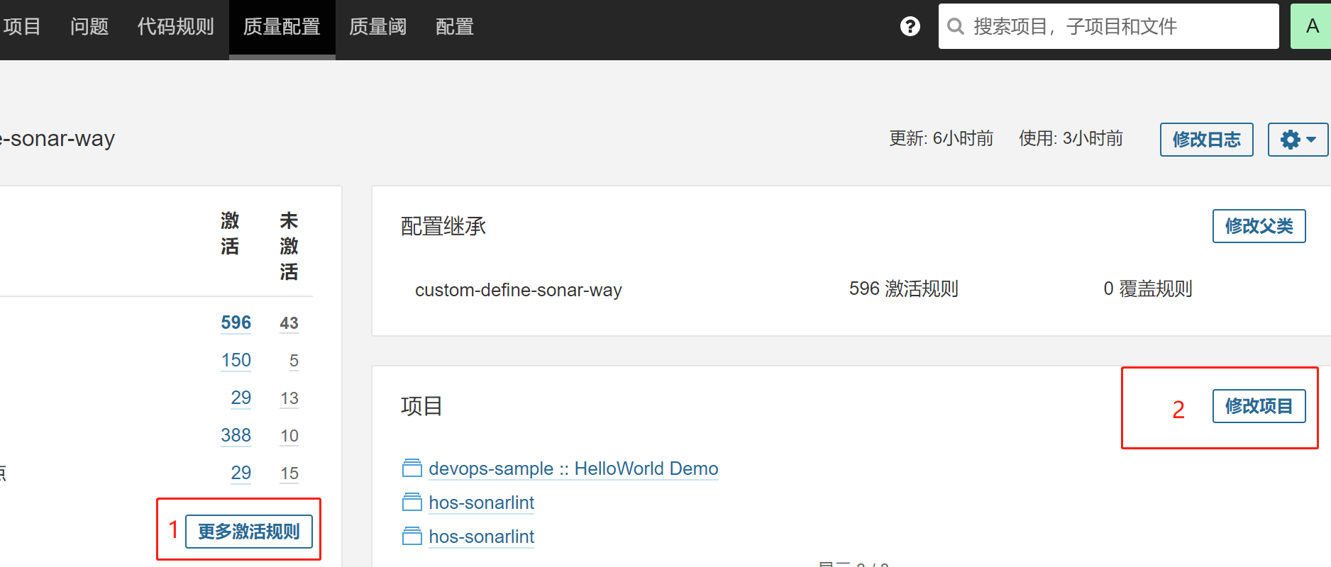1331x567 pixels.
Task: Open the 项目 menu in the navbar
Action: coord(21,27)
